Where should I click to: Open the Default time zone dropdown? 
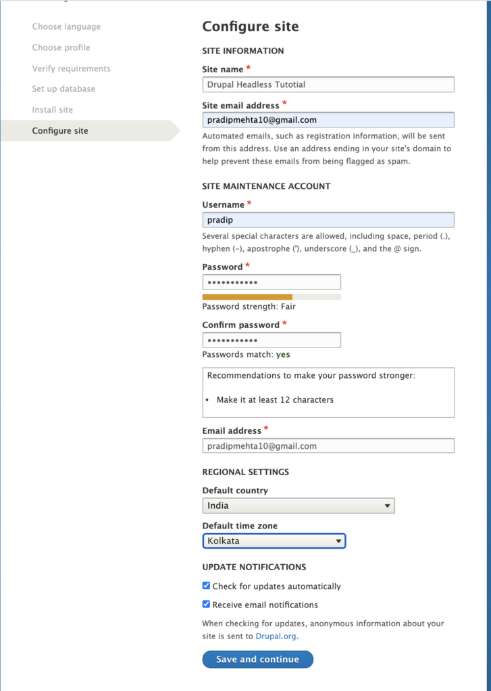coord(274,541)
